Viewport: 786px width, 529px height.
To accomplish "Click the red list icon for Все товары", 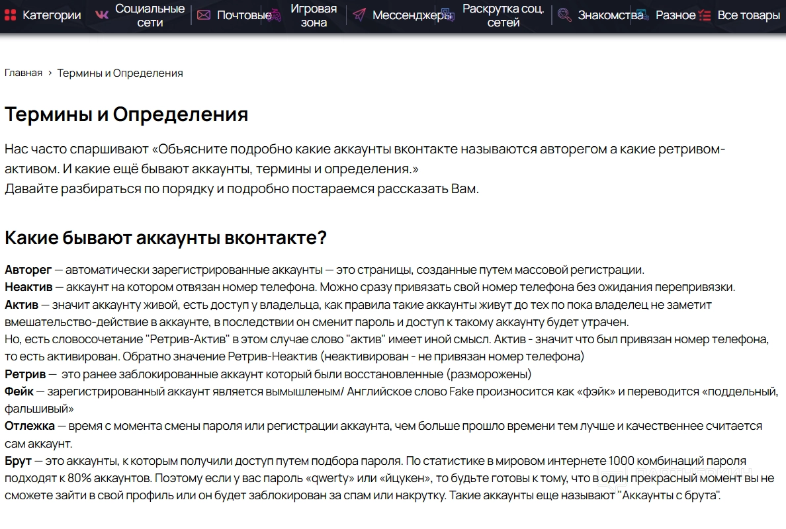I will click(x=705, y=15).
